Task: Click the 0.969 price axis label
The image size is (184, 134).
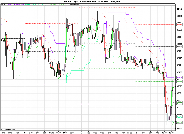Action: (179, 93)
